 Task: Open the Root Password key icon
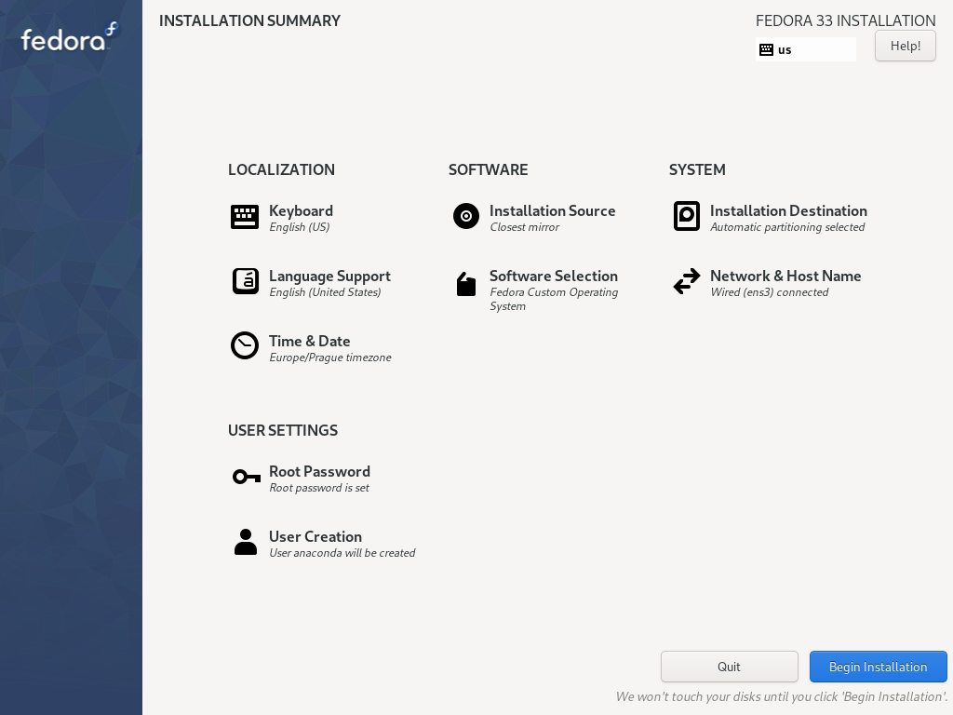pos(246,477)
